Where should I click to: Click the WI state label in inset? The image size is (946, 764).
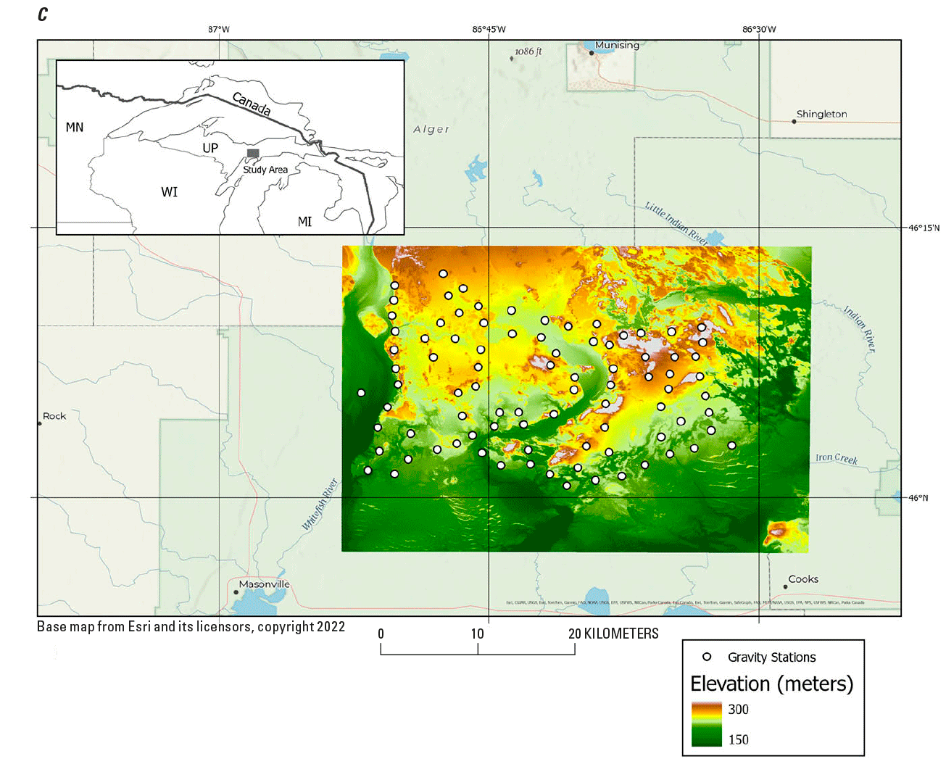coord(169,192)
